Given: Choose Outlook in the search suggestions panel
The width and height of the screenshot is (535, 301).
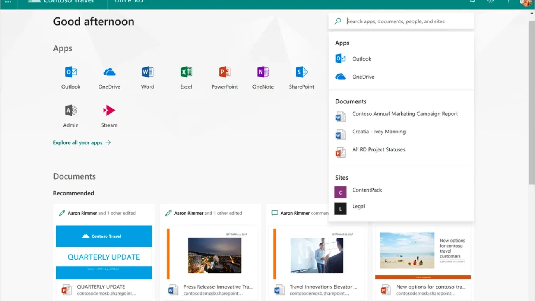Looking at the screenshot, I should [401, 59].
